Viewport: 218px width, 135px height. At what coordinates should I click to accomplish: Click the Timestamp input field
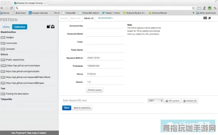[x=105, y=66]
